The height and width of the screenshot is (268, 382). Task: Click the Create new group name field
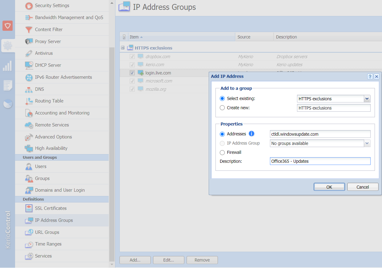[334, 108]
